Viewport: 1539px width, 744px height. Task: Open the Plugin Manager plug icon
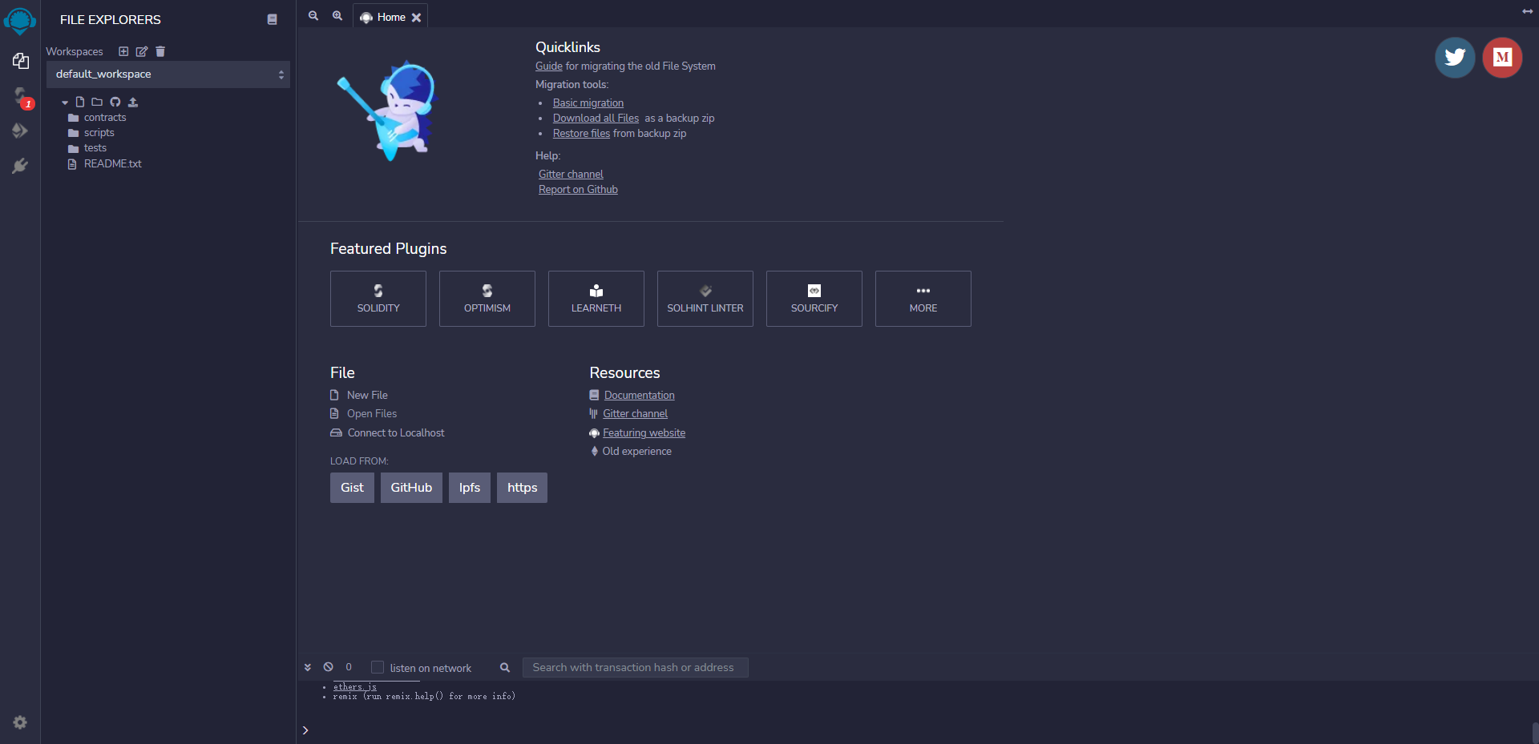coord(20,166)
